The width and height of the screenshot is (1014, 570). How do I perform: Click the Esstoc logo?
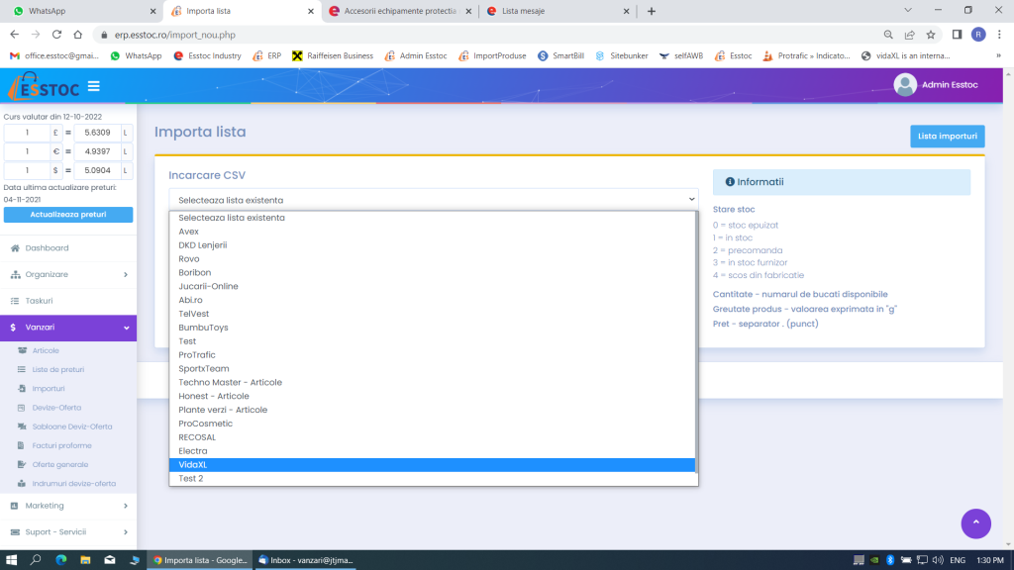44,87
